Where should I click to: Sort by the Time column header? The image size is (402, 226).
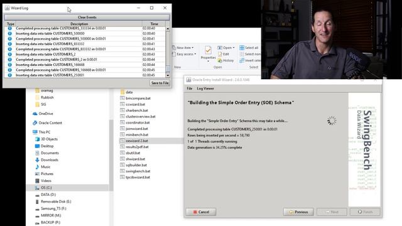pyautogui.click(x=154, y=24)
